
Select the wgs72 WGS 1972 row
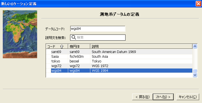119,66
